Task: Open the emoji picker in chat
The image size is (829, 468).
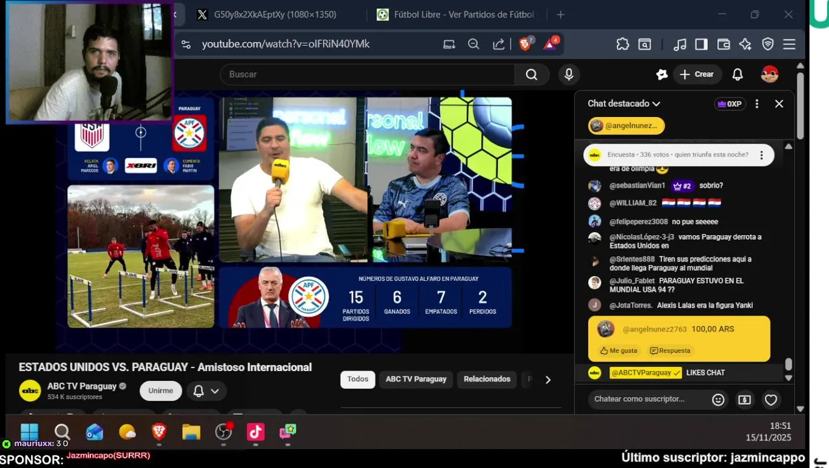Action: [718, 400]
